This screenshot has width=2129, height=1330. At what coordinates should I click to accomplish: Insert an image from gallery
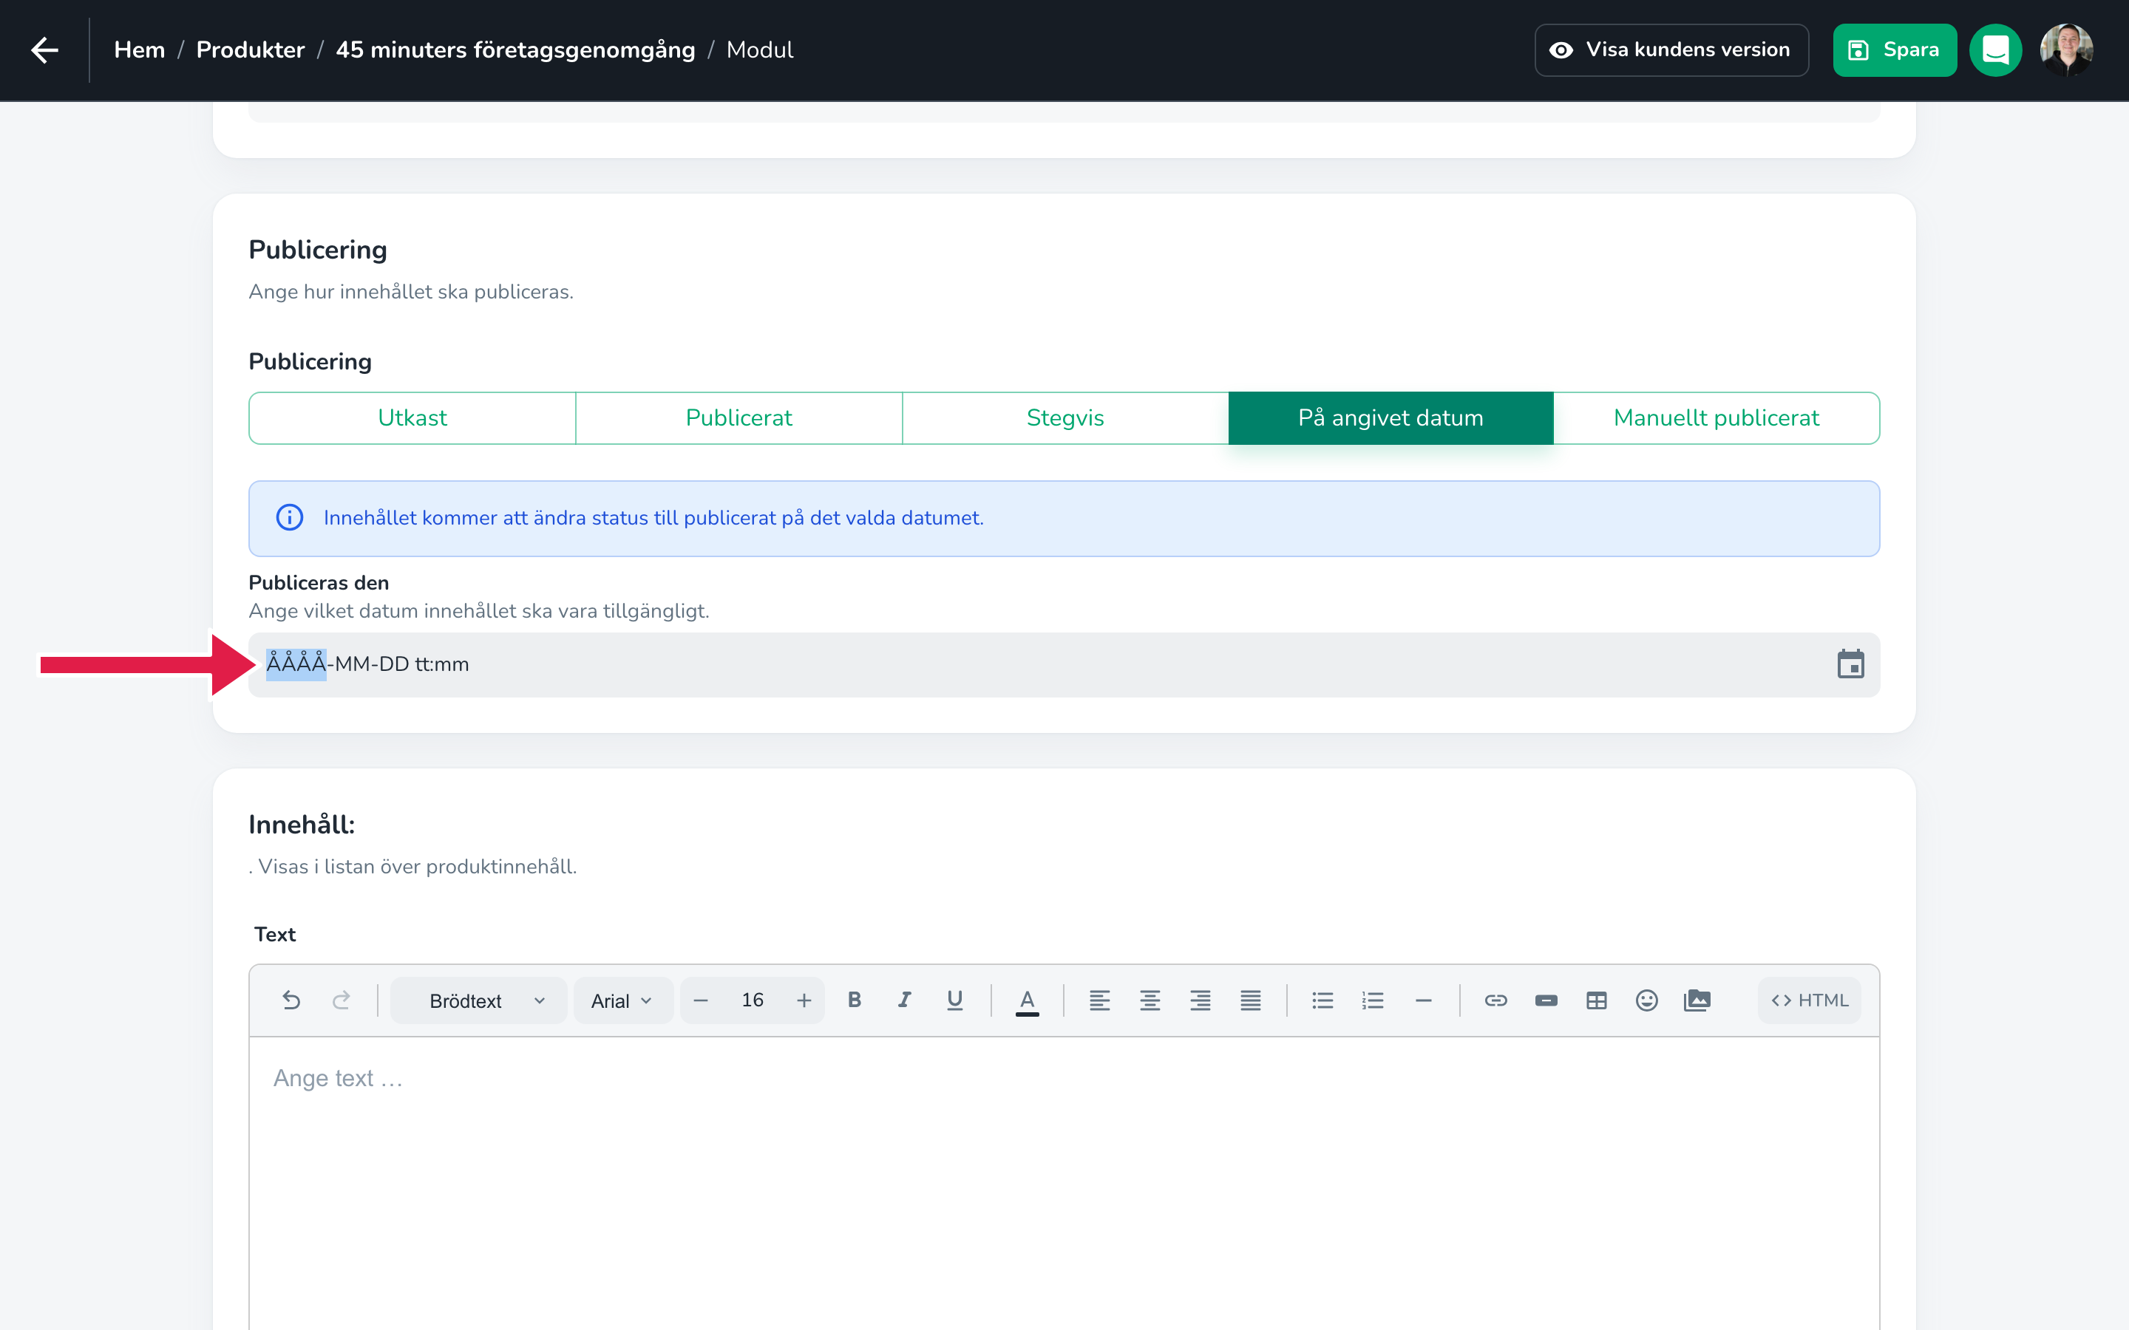pos(1697,1000)
